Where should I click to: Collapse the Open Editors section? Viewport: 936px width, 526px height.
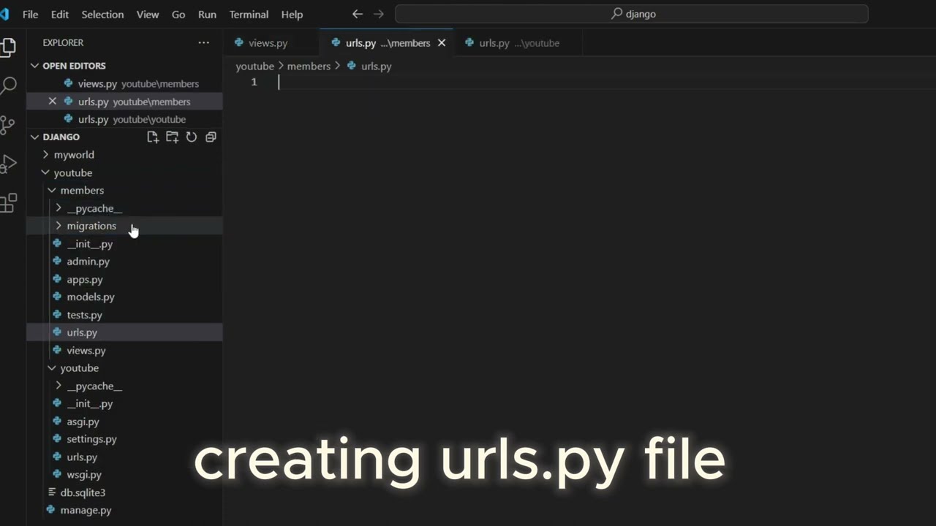[34, 66]
